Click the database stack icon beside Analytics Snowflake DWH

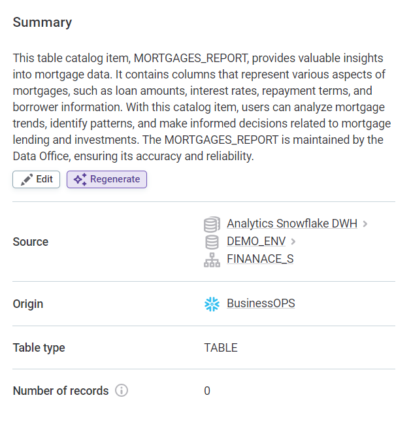tap(212, 224)
